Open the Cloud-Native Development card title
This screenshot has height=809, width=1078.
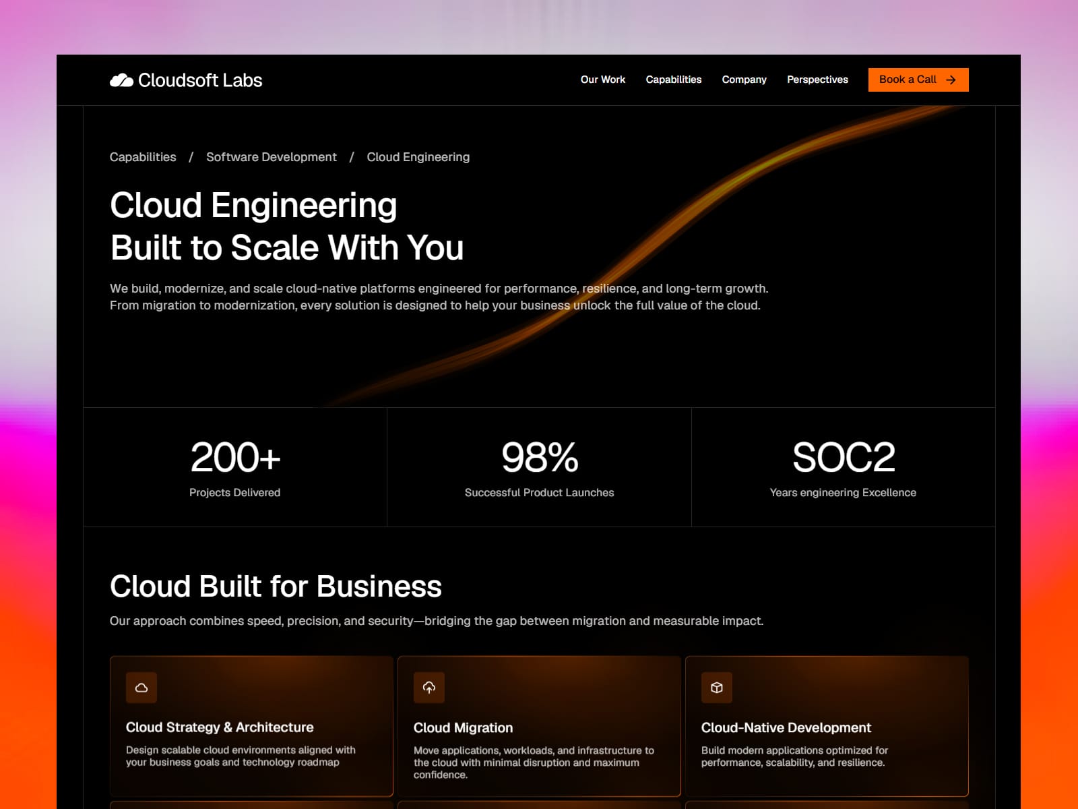coord(786,728)
